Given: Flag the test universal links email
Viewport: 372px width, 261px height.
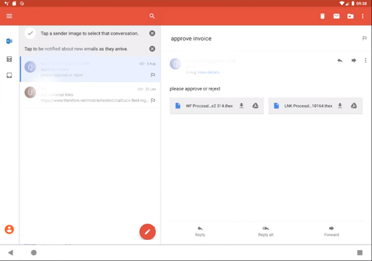Looking at the screenshot, I should click(x=153, y=100).
